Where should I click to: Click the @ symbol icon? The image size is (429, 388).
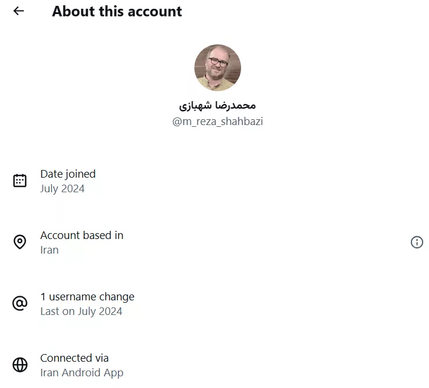20,303
